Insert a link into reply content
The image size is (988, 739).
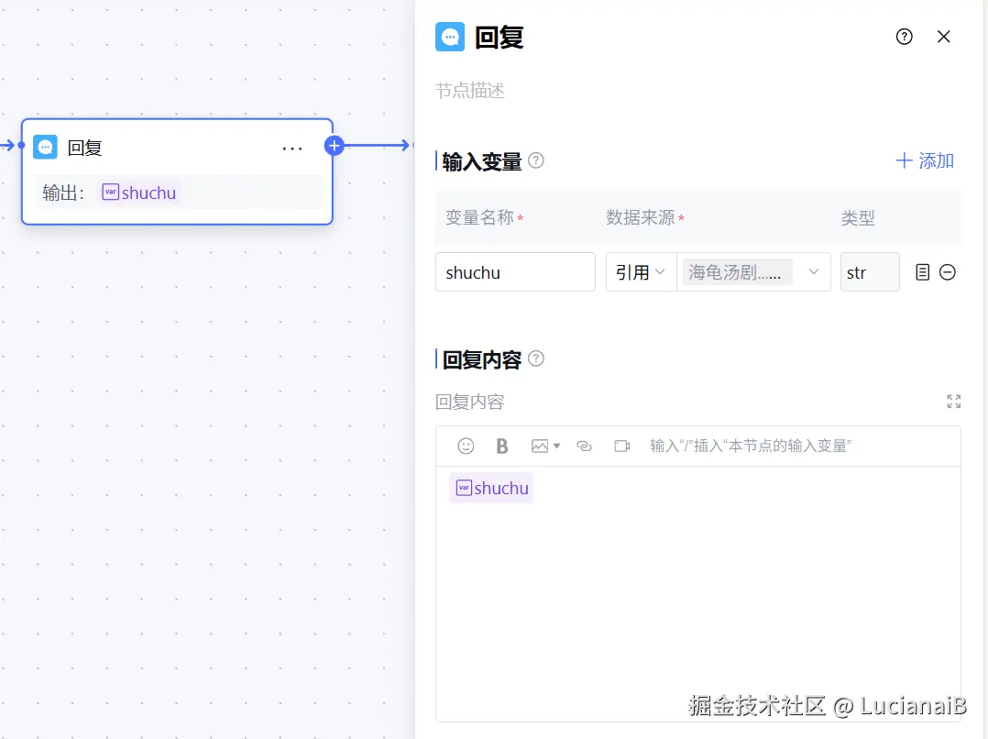[585, 446]
